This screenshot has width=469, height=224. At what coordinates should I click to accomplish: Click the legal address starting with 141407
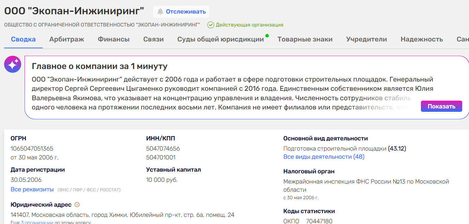click(x=122, y=215)
